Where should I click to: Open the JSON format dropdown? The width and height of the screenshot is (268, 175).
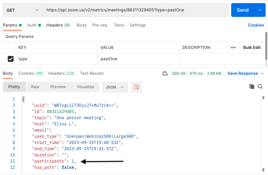115,87
